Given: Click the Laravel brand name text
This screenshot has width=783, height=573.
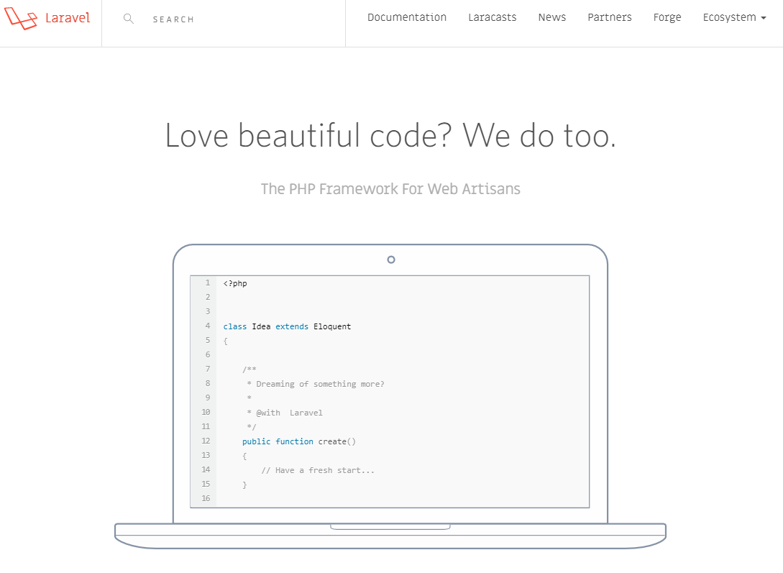Looking at the screenshot, I should [68, 18].
